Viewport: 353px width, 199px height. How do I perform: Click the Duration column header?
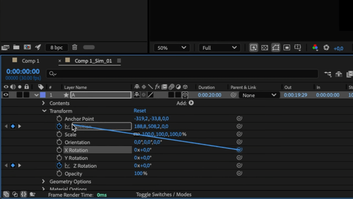pyautogui.click(x=206, y=87)
